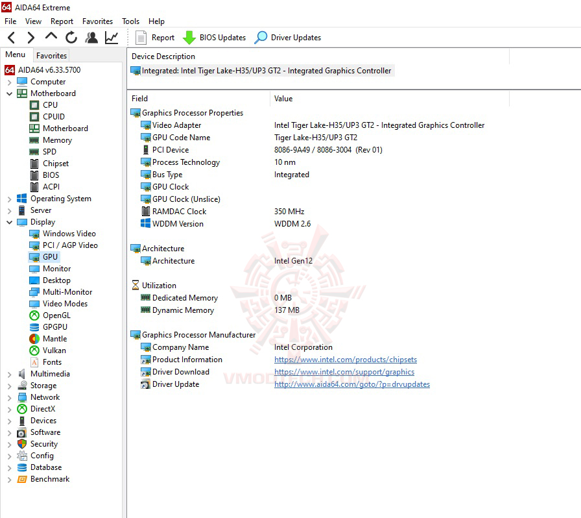The image size is (581, 518).
Task: Select Memory icon under Motherboard
Action: [x=34, y=140]
